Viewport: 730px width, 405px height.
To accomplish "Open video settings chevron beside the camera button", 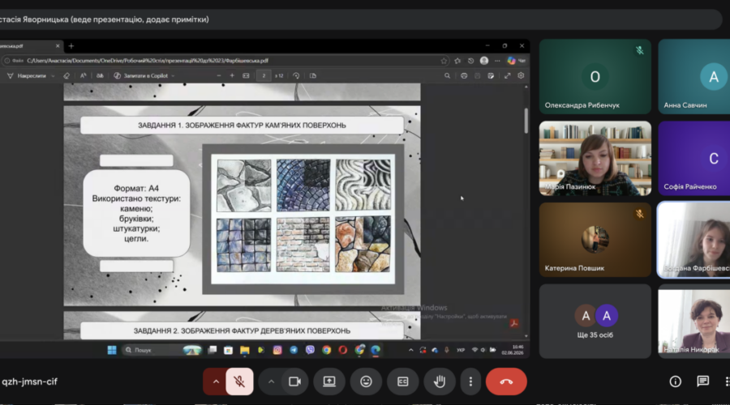I will point(271,382).
